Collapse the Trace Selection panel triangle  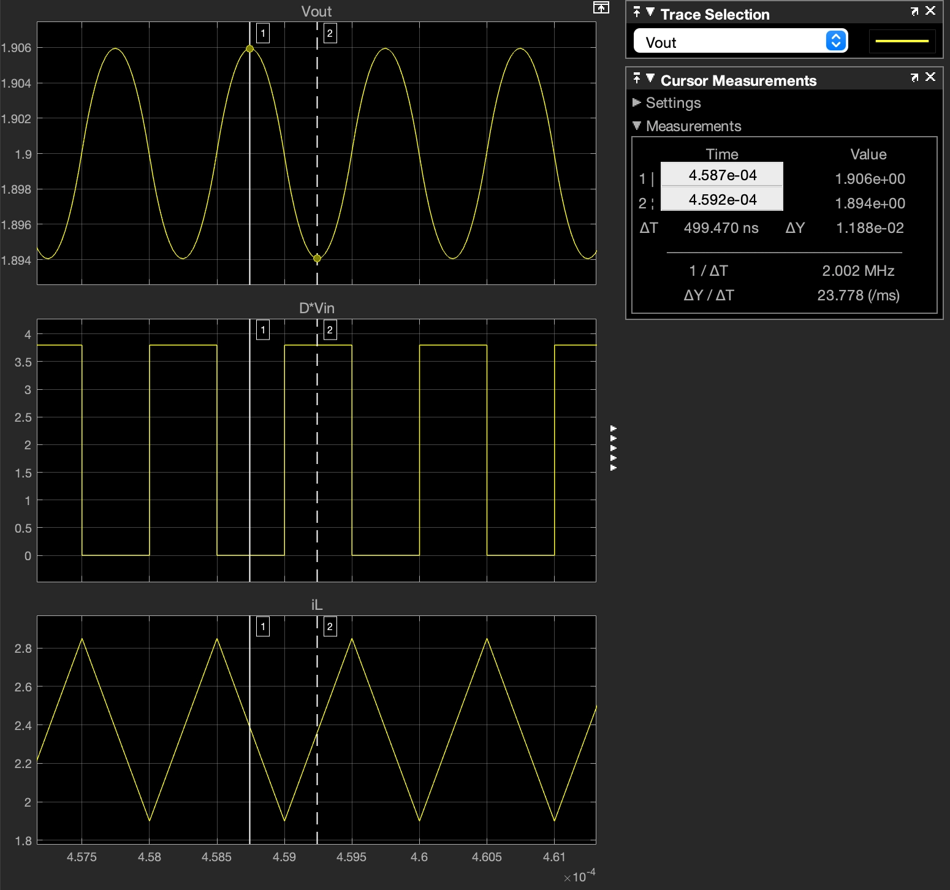point(650,12)
